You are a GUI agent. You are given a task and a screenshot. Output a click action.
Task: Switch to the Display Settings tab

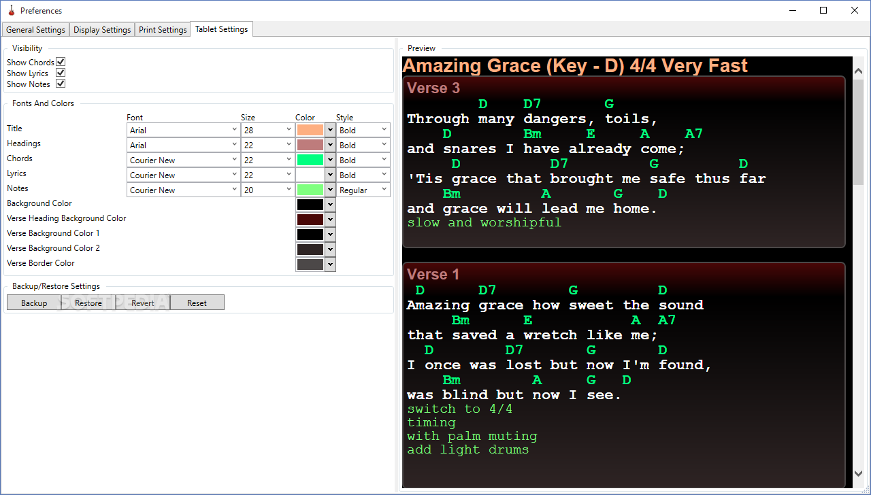pyautogui.click(x=102, y=30)
